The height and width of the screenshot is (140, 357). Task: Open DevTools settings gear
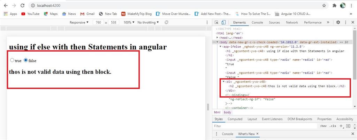[x=338, y=22]
